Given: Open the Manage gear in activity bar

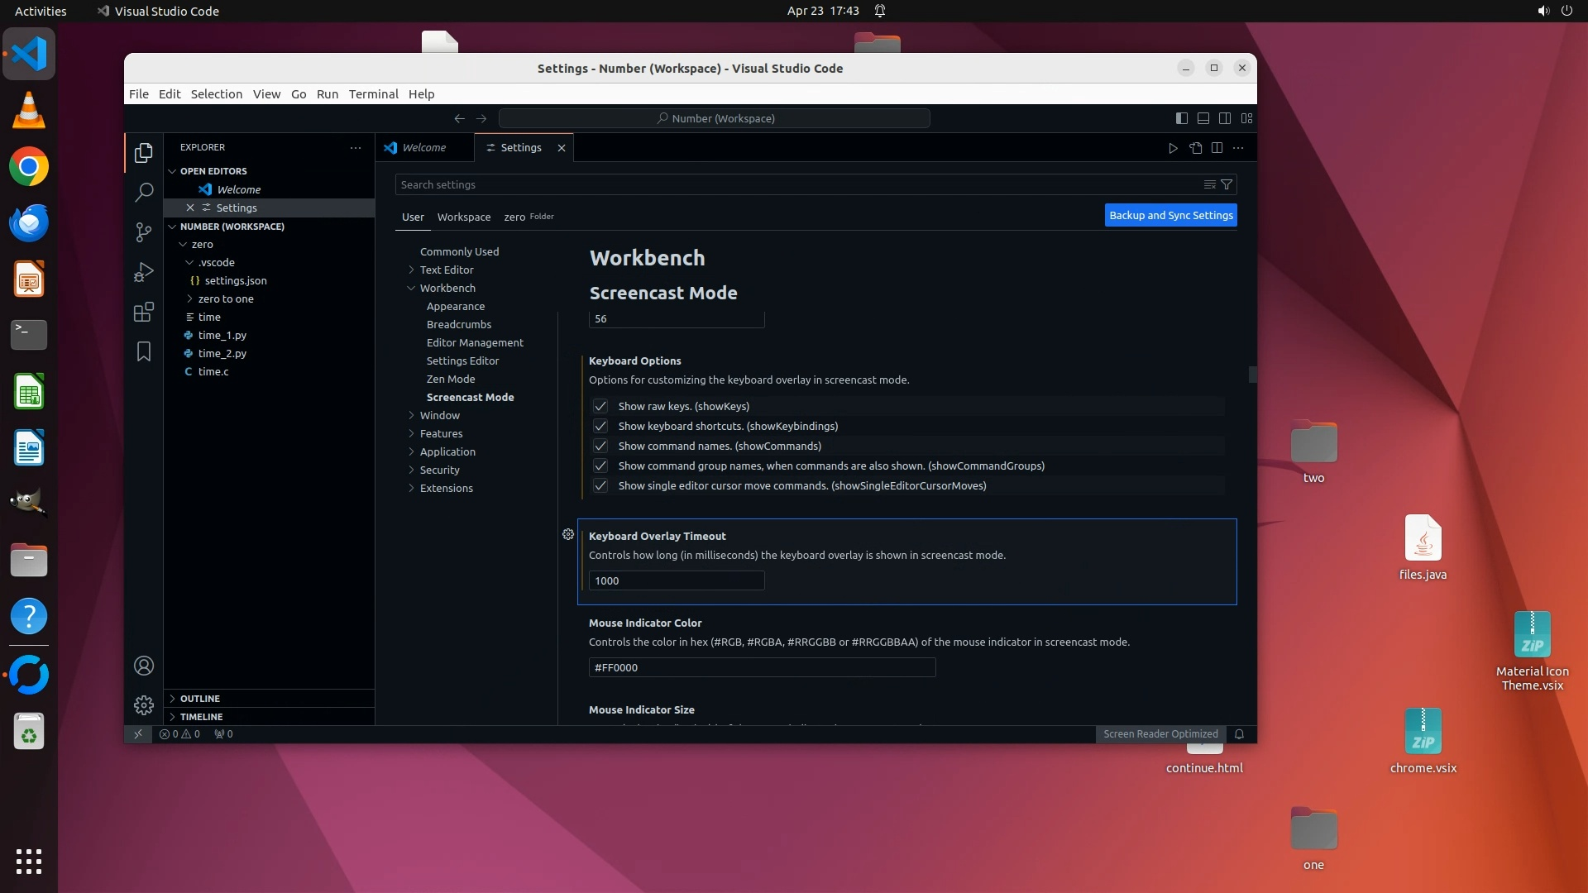Looking at the screenshot, I should 144,704.
